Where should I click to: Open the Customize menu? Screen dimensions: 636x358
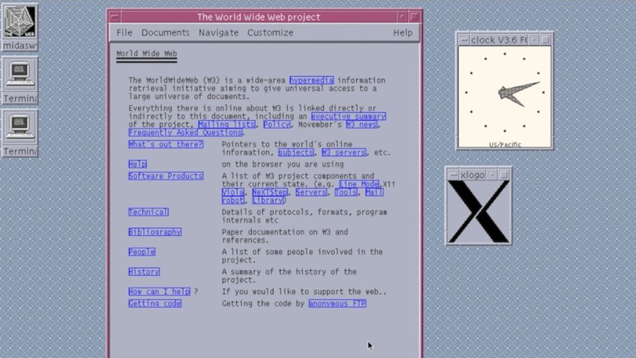pyautogui.click(x=270, y=32)
